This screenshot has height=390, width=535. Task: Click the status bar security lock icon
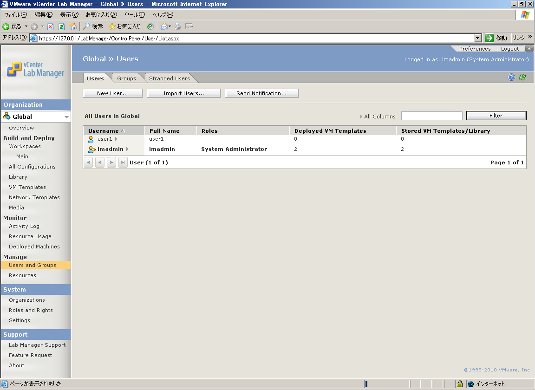pyautogui.click(x=460, y=384)
